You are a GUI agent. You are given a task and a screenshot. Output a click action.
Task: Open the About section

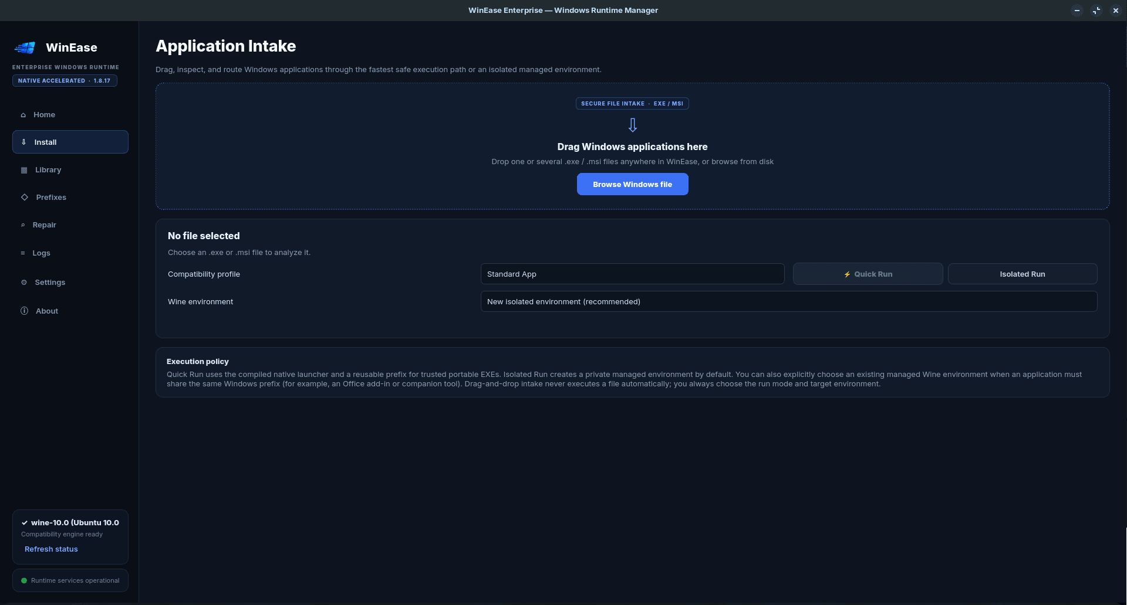pos(70,311)
